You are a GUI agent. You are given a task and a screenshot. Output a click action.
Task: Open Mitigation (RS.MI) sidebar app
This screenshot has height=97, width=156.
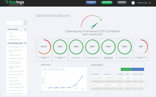point(14,81)
